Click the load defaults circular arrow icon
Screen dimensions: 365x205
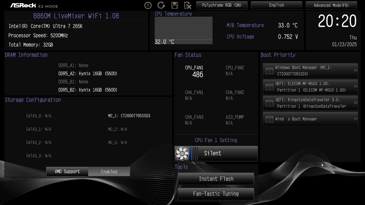(161, 5)
